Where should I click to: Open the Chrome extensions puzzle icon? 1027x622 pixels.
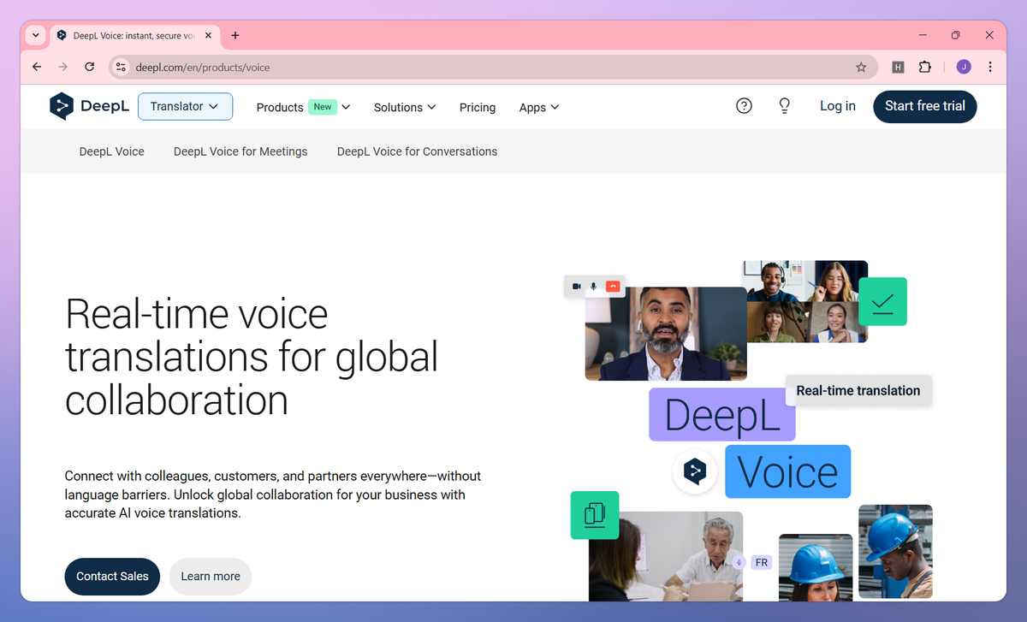click(925, 66)
